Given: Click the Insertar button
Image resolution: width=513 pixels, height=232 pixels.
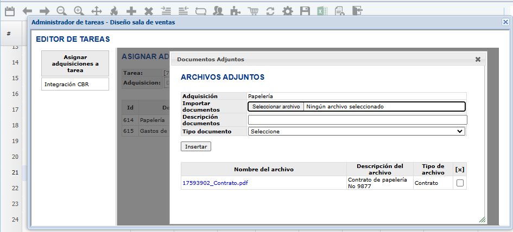Looking at the screenshot, I should (196, 146).
